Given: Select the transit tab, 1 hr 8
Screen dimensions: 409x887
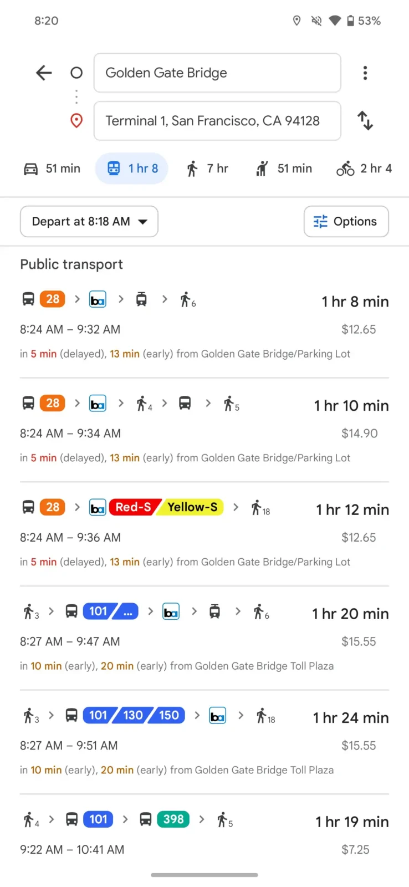Looking at the screenshot, I should coord(132,169).
